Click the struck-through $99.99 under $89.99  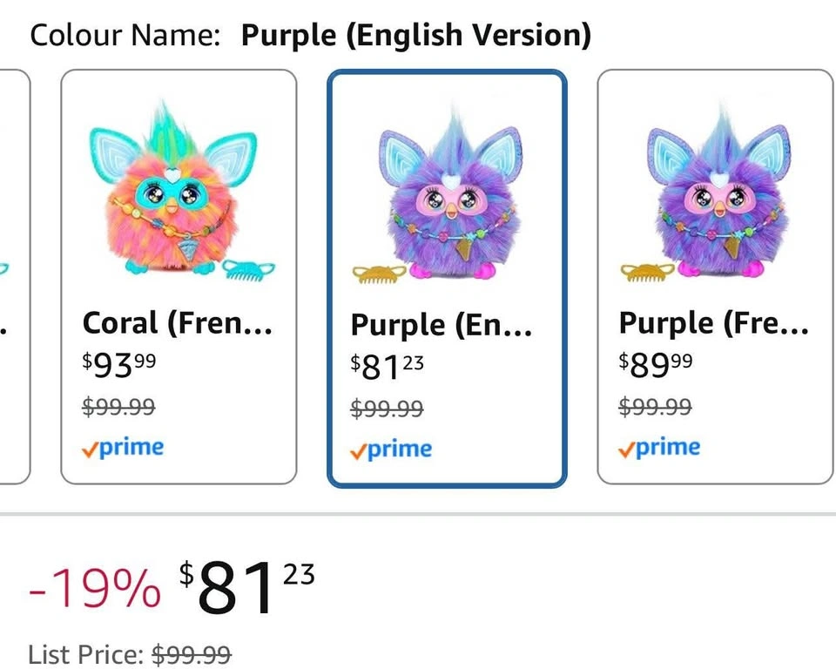656,406
